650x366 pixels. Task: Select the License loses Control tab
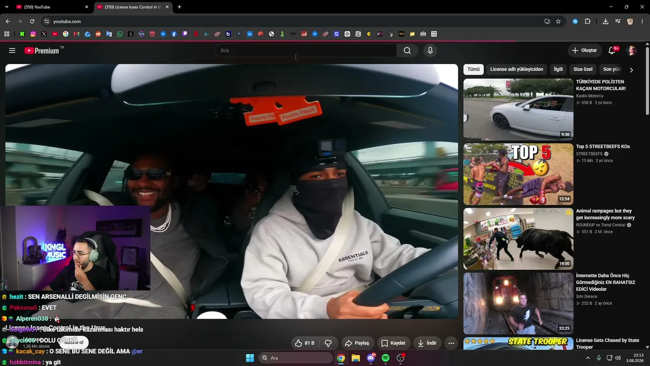coord(133,7)
